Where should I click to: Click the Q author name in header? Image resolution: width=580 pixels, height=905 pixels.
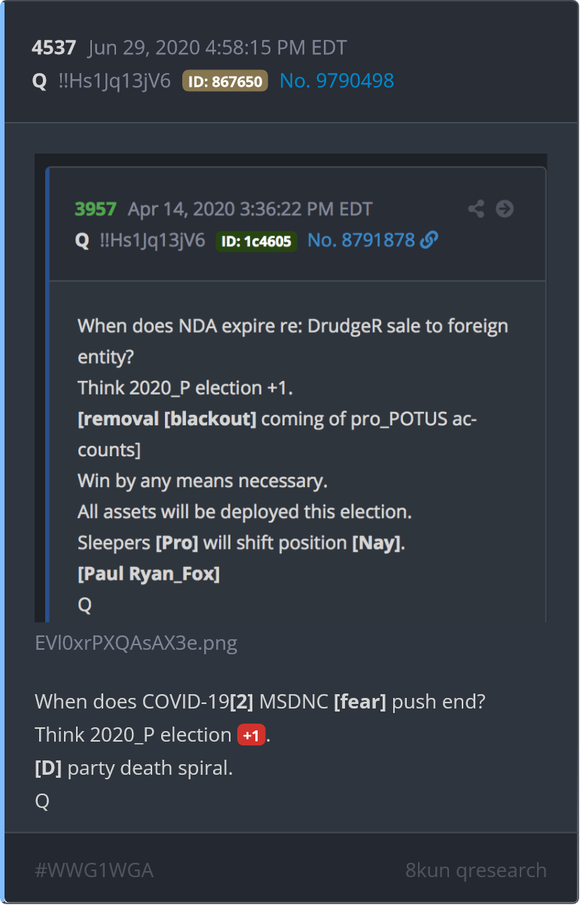[40, 81]
